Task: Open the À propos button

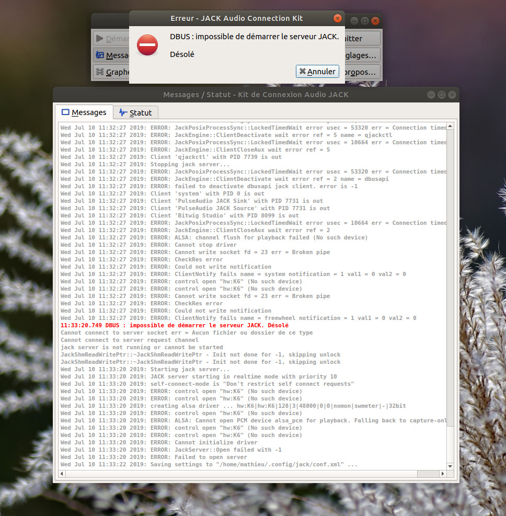Action: [x=362, y=72]
